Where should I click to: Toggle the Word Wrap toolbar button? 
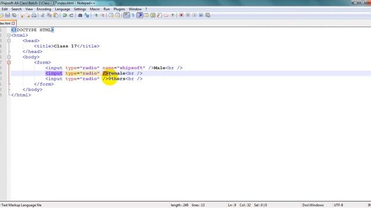[127, 16]
